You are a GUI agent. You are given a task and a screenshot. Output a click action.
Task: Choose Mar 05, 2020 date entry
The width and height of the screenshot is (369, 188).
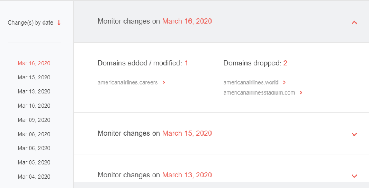34,162
